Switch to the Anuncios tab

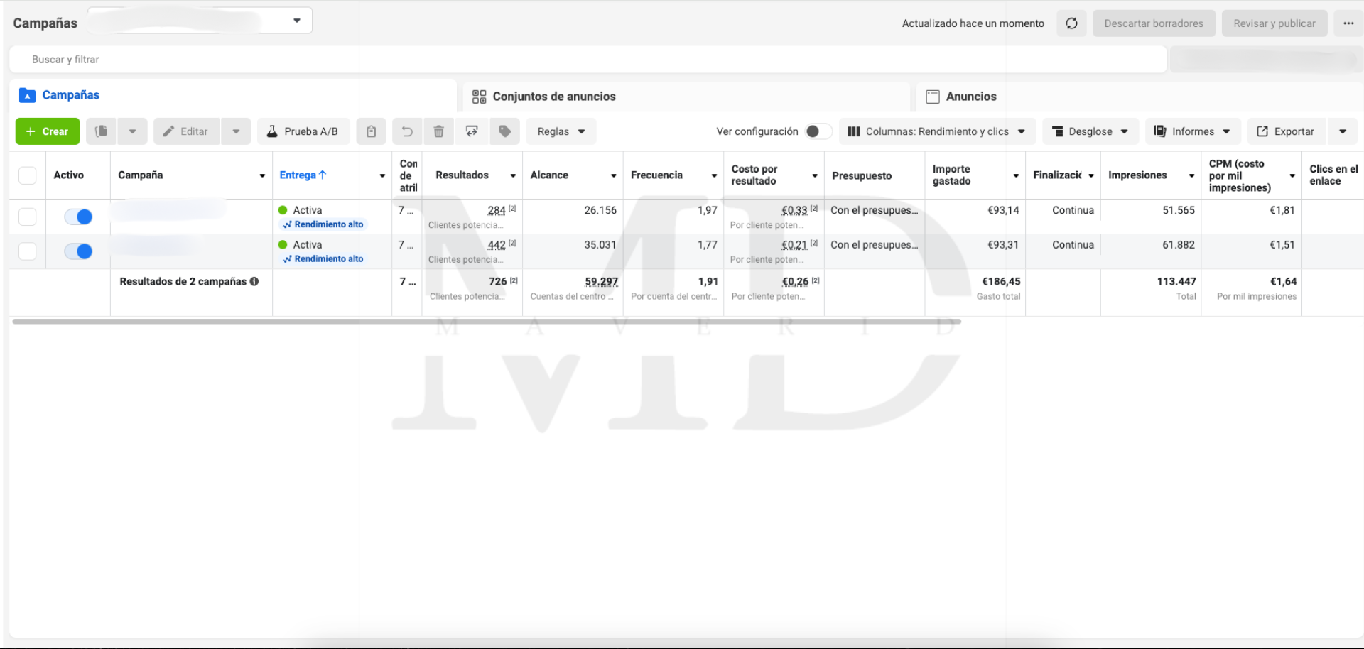pos(970,97)
